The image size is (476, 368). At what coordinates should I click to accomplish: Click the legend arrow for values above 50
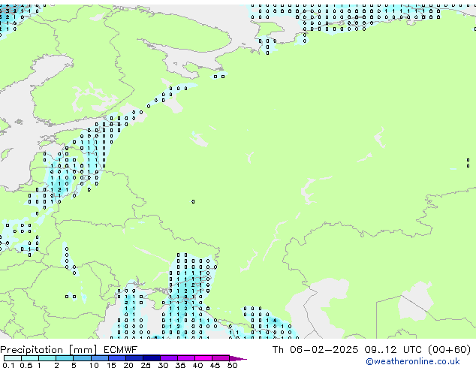coord(238,358)
